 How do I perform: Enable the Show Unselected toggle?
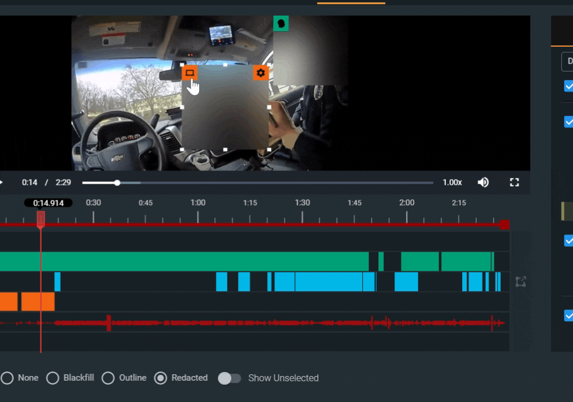229,378
